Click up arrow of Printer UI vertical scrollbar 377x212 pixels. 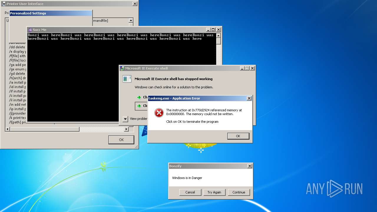[131, 21]
